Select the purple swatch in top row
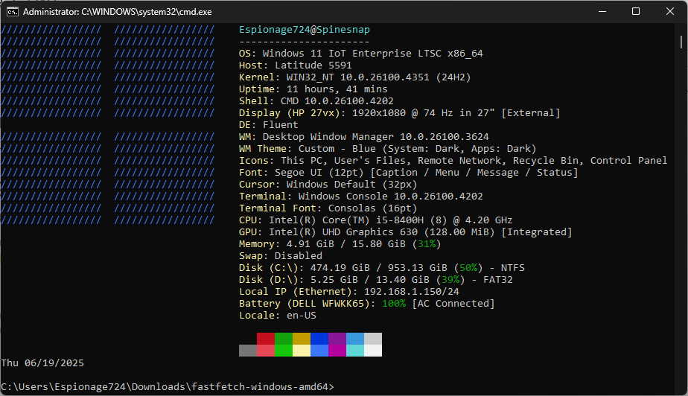The image size is (688, 396). (x=337, y=339)
